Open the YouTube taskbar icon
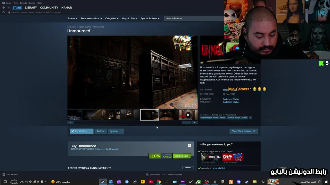Screen dimensions: 330x185 (151, 182)
